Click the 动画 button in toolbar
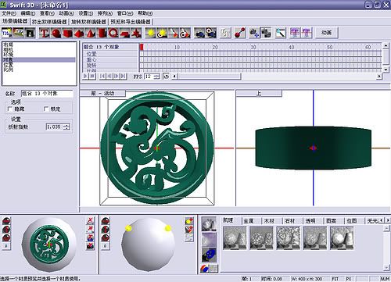391x282 pixels. 327,33
